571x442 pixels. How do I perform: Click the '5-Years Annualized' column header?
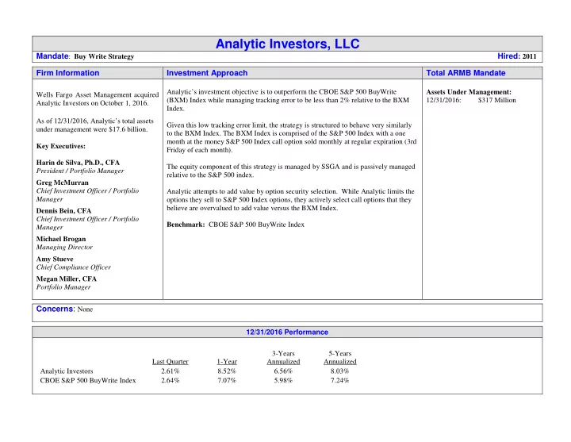tap(339, 357)
